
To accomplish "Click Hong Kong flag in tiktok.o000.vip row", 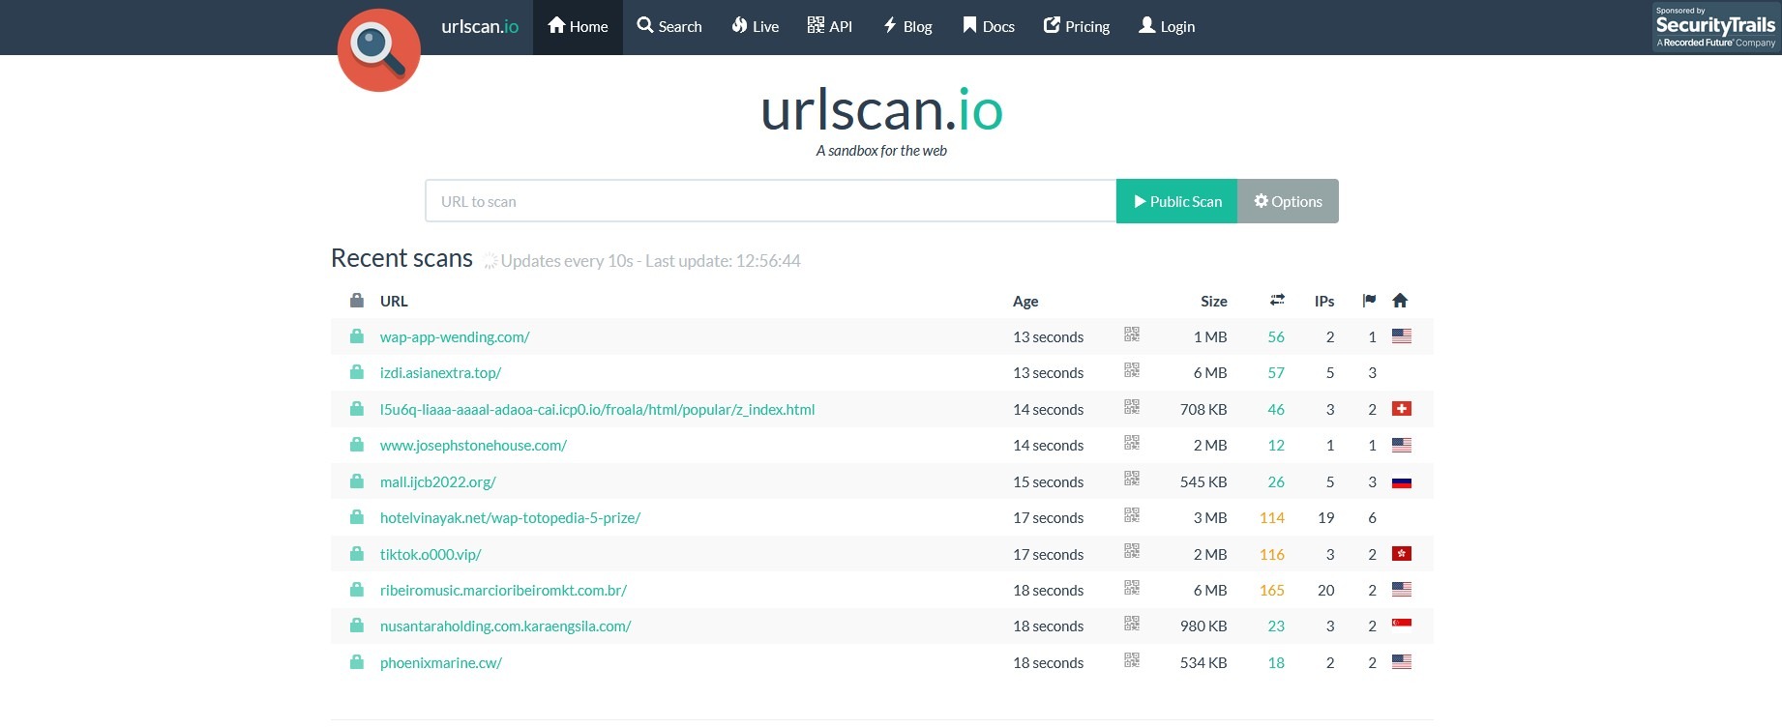I will [1402, 554].
